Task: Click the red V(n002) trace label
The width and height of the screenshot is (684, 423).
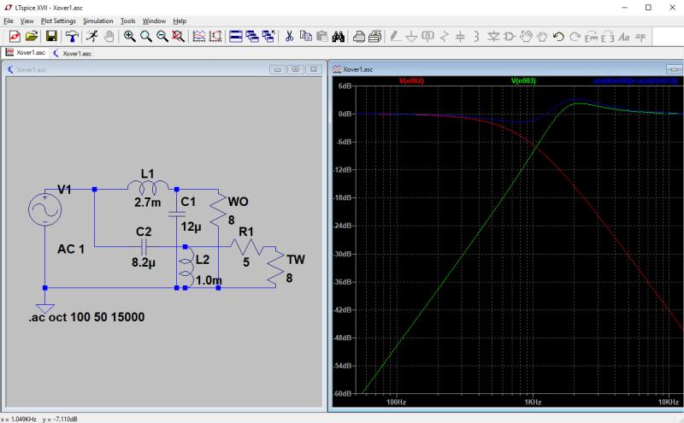Action: [x=411, y=81]
